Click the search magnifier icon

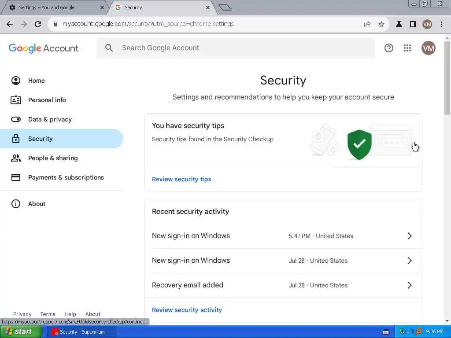click(109, 48)
